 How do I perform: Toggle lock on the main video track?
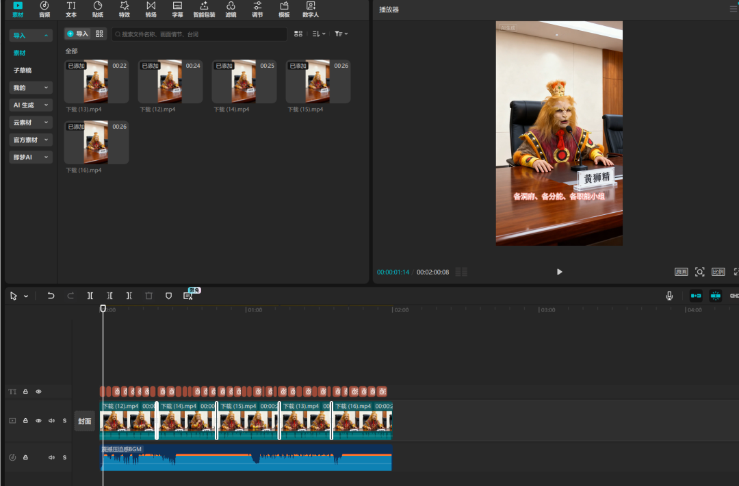[25, 421]
